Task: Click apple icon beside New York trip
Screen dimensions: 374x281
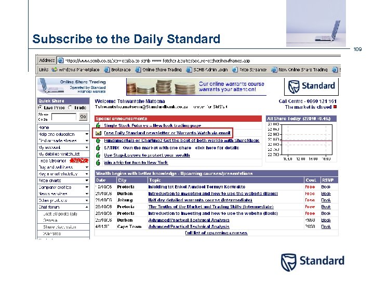Action: [98, 162]
